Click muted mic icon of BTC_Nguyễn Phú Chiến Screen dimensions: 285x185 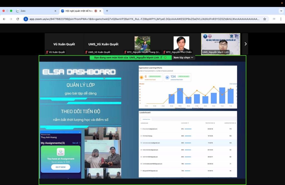pos(164,52)
